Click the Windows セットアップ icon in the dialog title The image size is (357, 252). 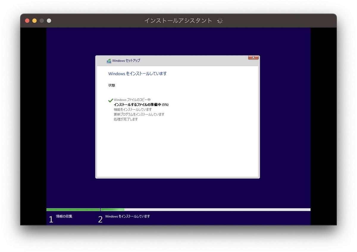pos(109,61)
